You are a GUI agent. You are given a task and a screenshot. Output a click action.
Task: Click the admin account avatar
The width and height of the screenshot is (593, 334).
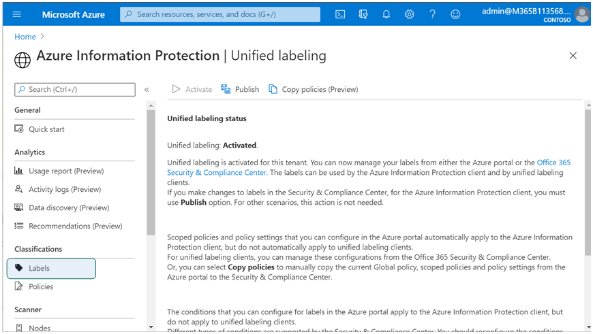pyautogui.click(x=582, y=15)
